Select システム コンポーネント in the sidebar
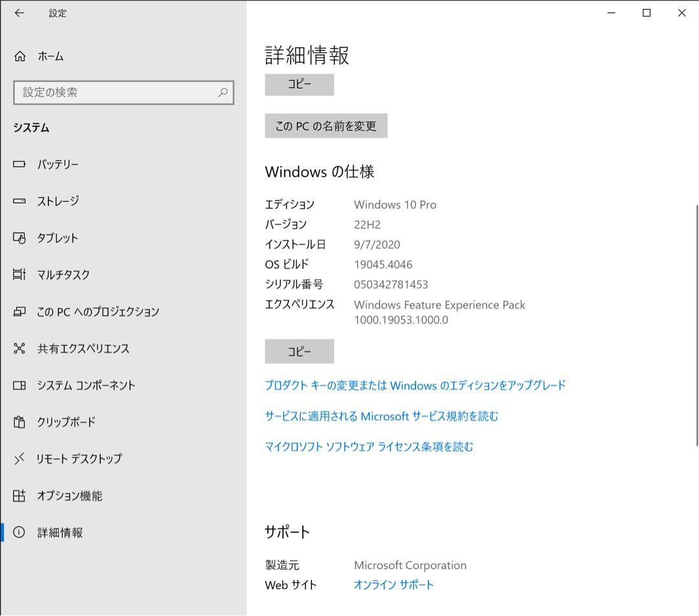The width and height of the screenshot is (699, 616). 18,386
